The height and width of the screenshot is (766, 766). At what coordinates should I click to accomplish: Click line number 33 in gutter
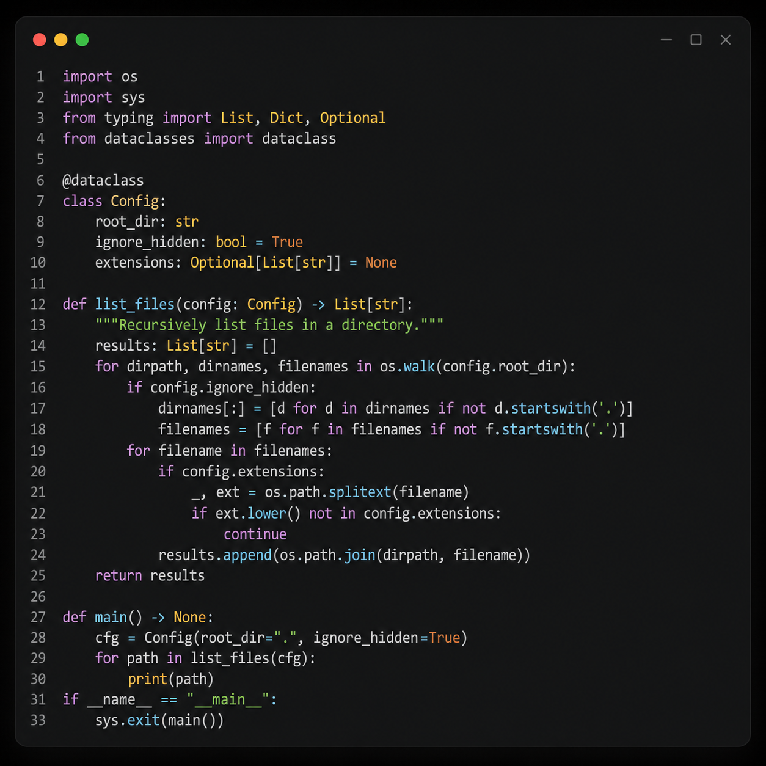(38, 720)
